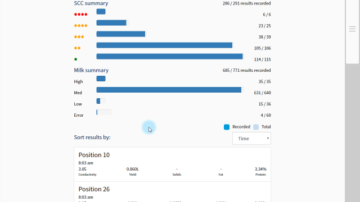Click the Recorded legend blue swatch
Viewport: 360px width, 202px height.
click(x=227, y=127)
